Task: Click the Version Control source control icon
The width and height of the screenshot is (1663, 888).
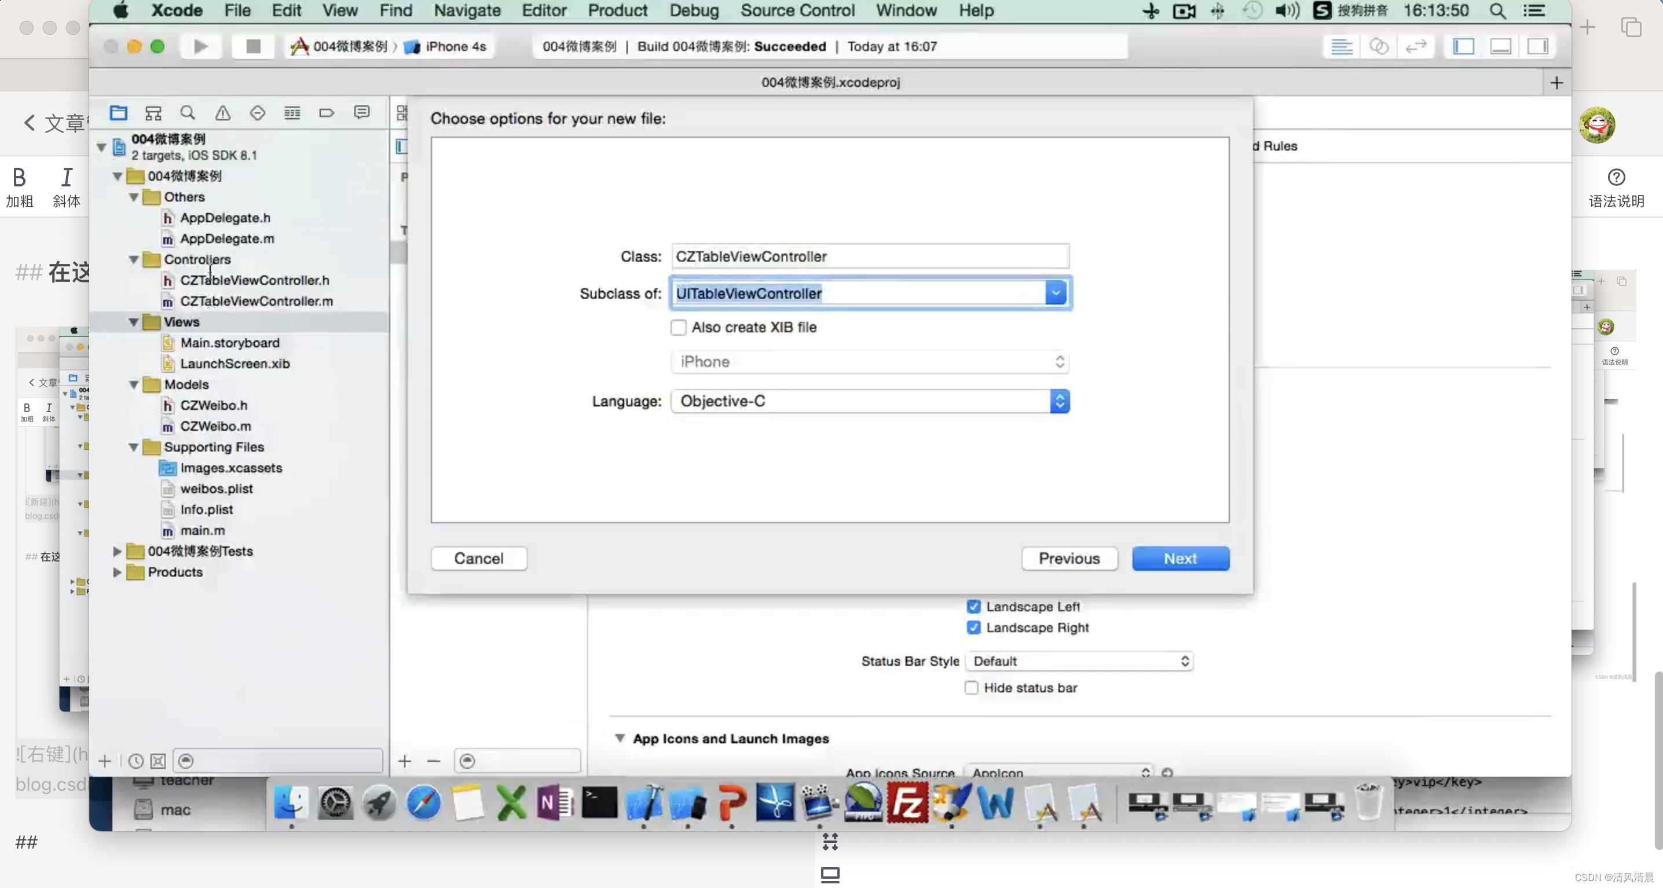Action: pos(1379,46)
